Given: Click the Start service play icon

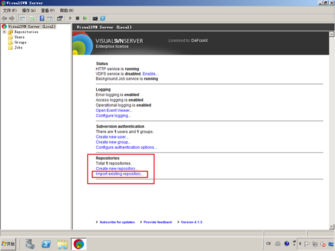Looking at the screenshot, I should click(x=70, y=18).
